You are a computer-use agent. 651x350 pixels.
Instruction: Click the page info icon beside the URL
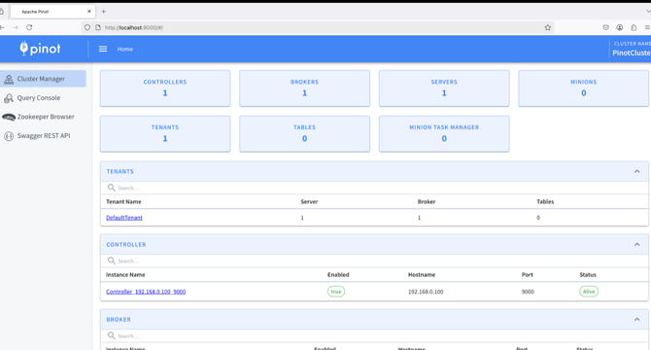[98, 27]
